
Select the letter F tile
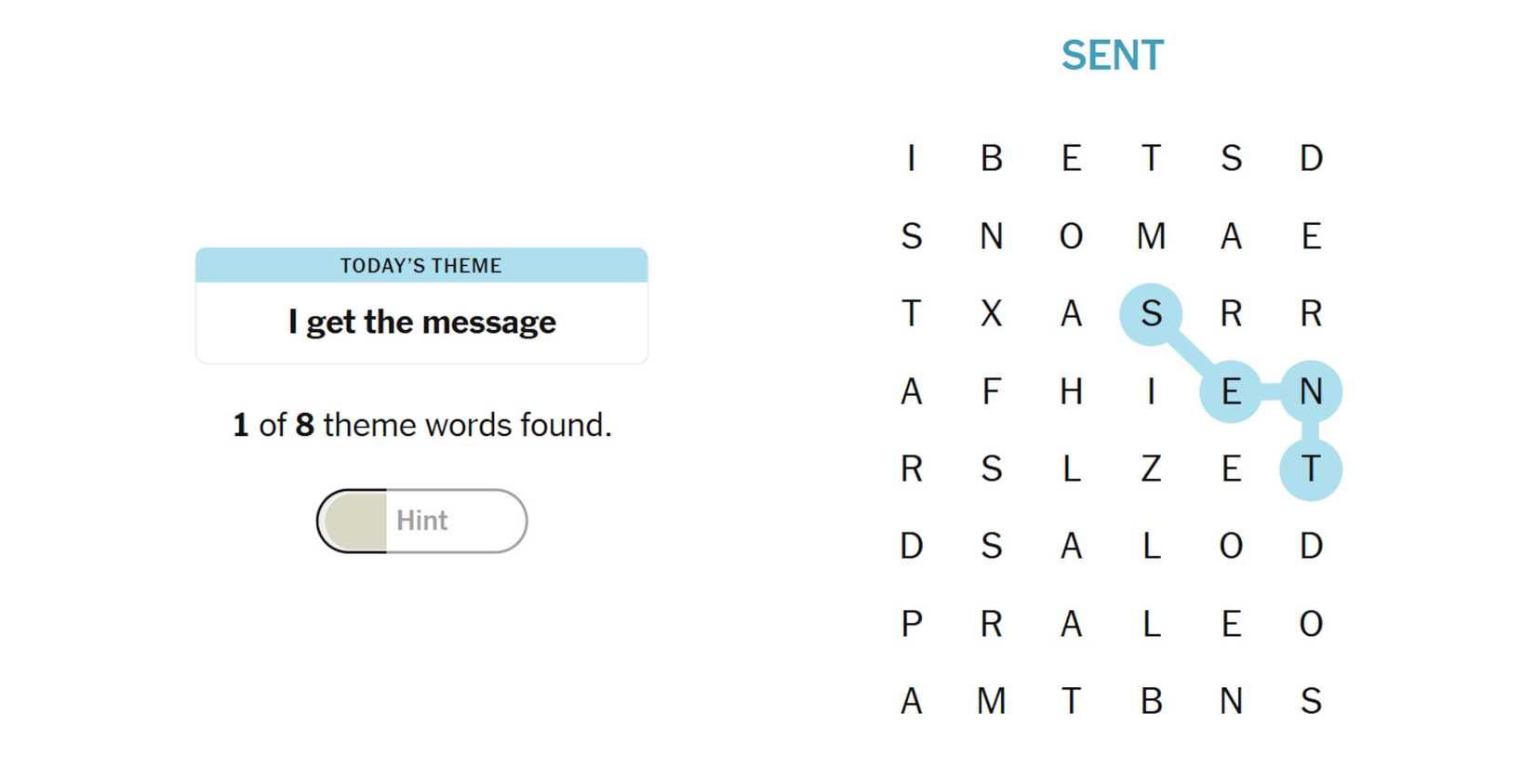point(992,391)
